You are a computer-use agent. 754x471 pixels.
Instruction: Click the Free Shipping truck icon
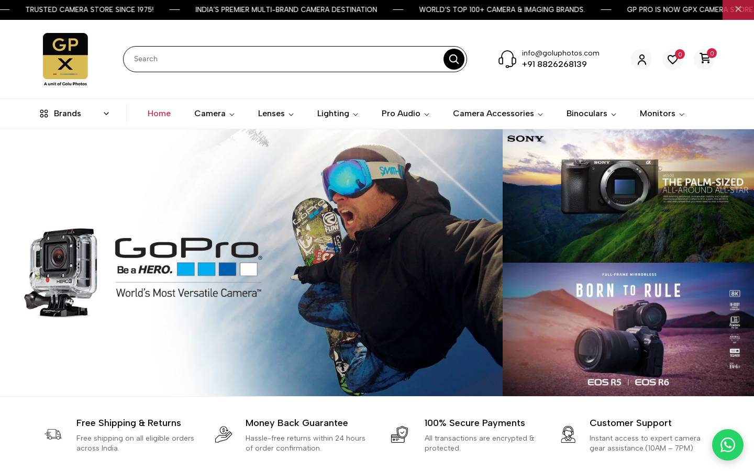(x=53, y=434)
